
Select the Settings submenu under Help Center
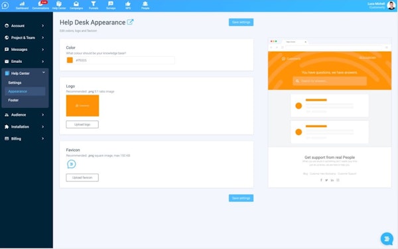pyautogui.click(x=15, y=83)
